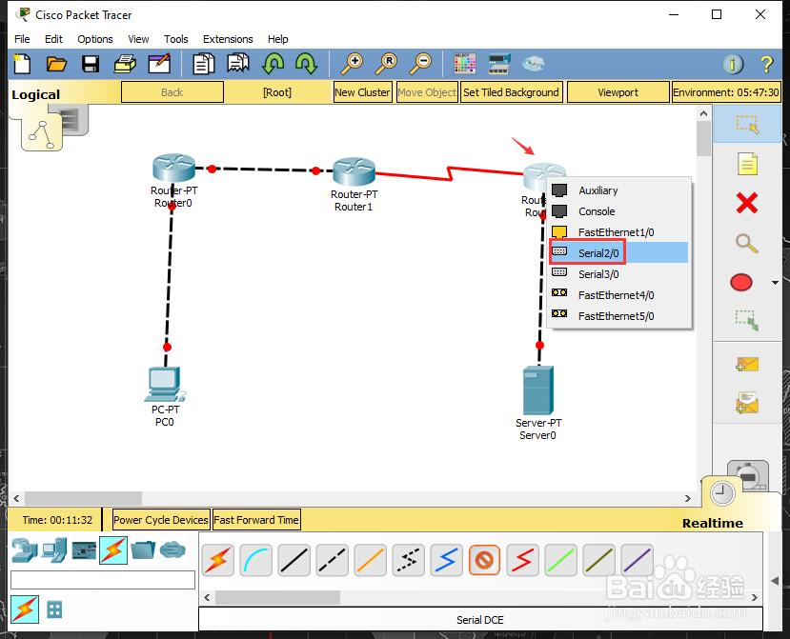Select FastEthernet1/0 in the port list
Viewport: 790px width, 639px height.
pos(619,232)
